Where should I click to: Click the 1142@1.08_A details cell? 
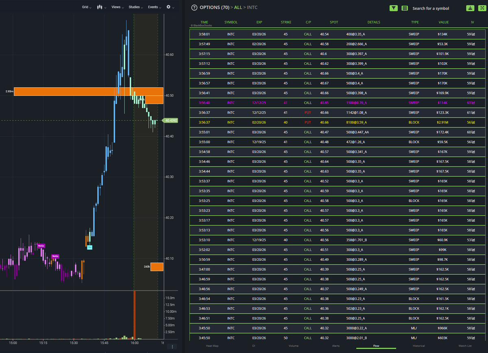point(357,113)
